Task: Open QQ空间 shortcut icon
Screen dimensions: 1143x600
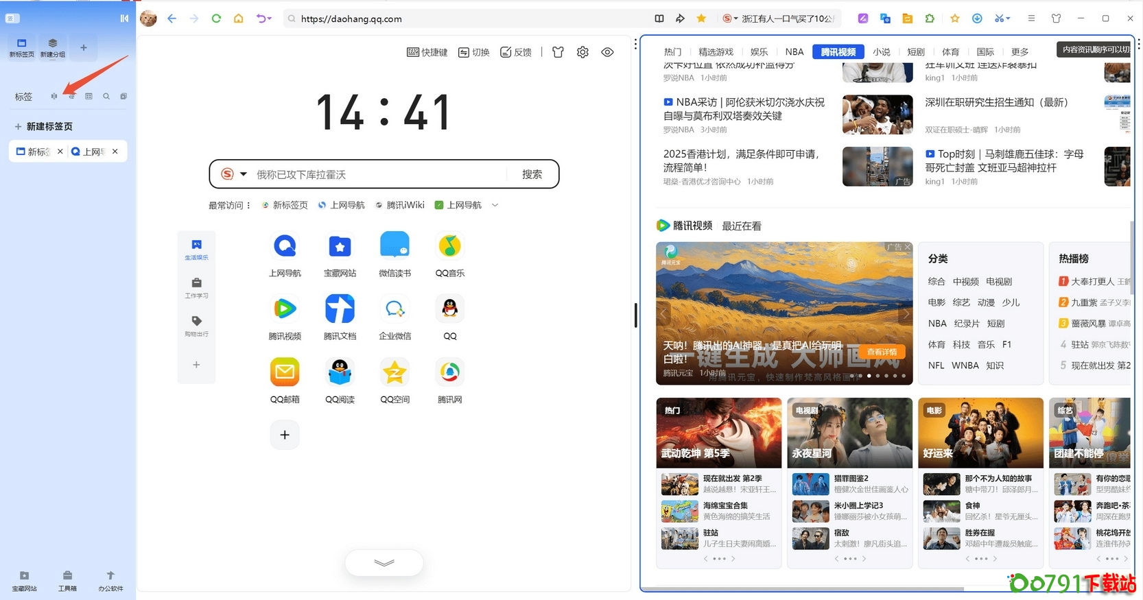Action: [395, 372]
